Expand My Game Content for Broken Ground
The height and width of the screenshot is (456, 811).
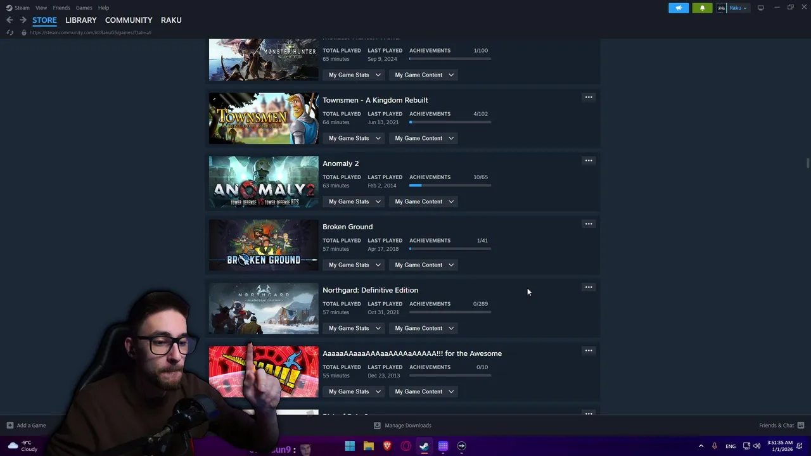pos(424,265)
